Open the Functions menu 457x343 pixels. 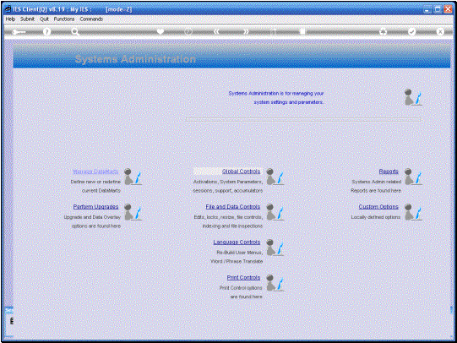pyautogui.click(x=64, y=19)
